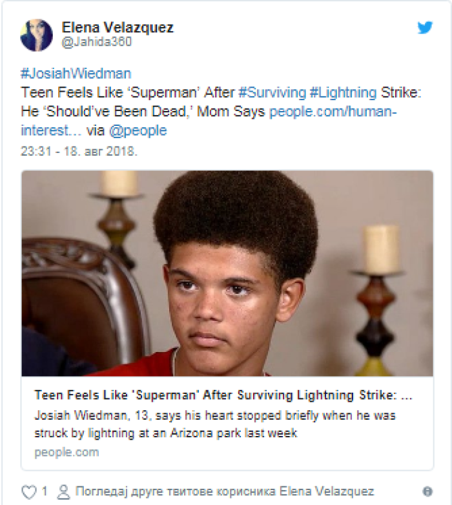Click the like count number 1
Screen dimensions: 452x505
click(45, 491)
